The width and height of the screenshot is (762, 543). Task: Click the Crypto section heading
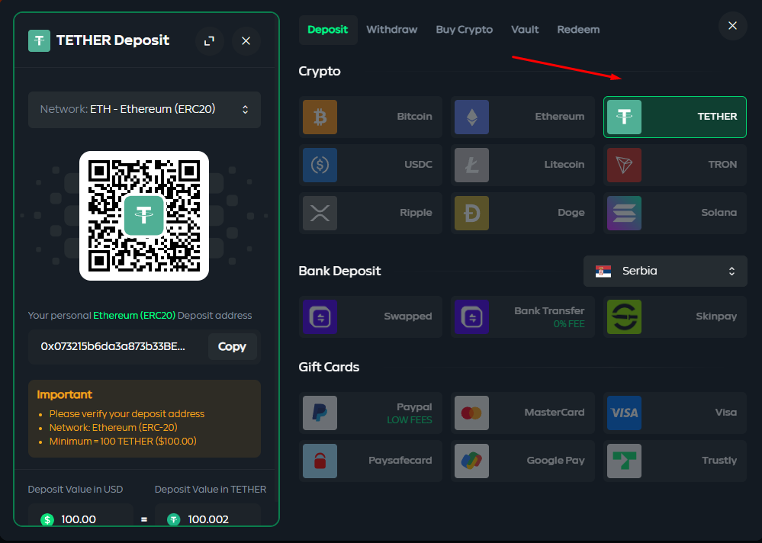point(320,72)
